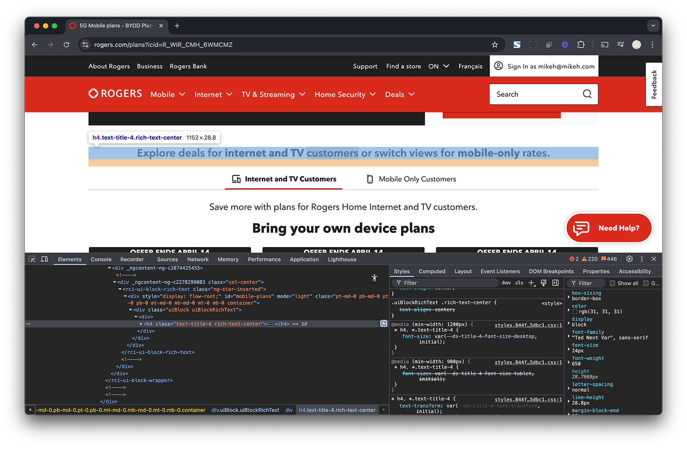
Task: Toggle the :hov element state button
Action: (x=506, y=283)
